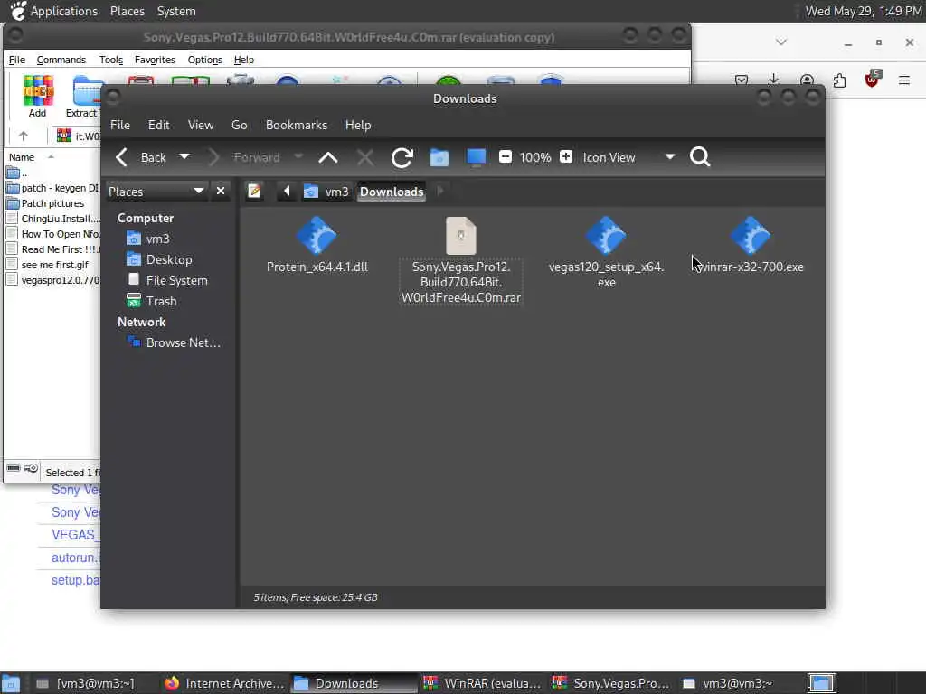Viewport: 926px width, 694px height.
Task: Go up one folder with Up arrow
Action: (328, 157)
